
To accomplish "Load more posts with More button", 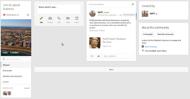I will [111, 70].
